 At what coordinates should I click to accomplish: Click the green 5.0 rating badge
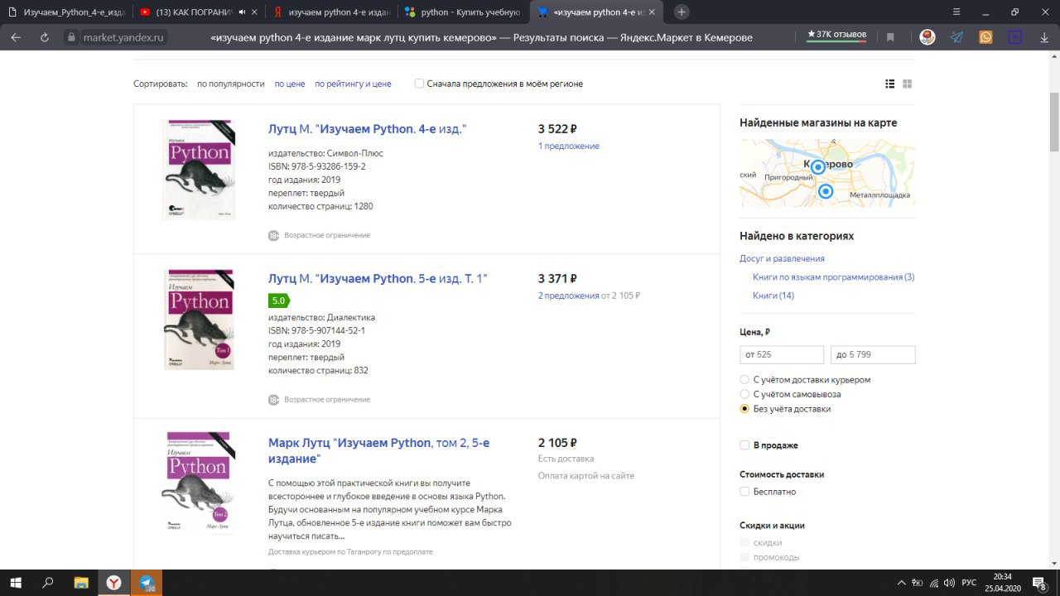coord(279,300)
